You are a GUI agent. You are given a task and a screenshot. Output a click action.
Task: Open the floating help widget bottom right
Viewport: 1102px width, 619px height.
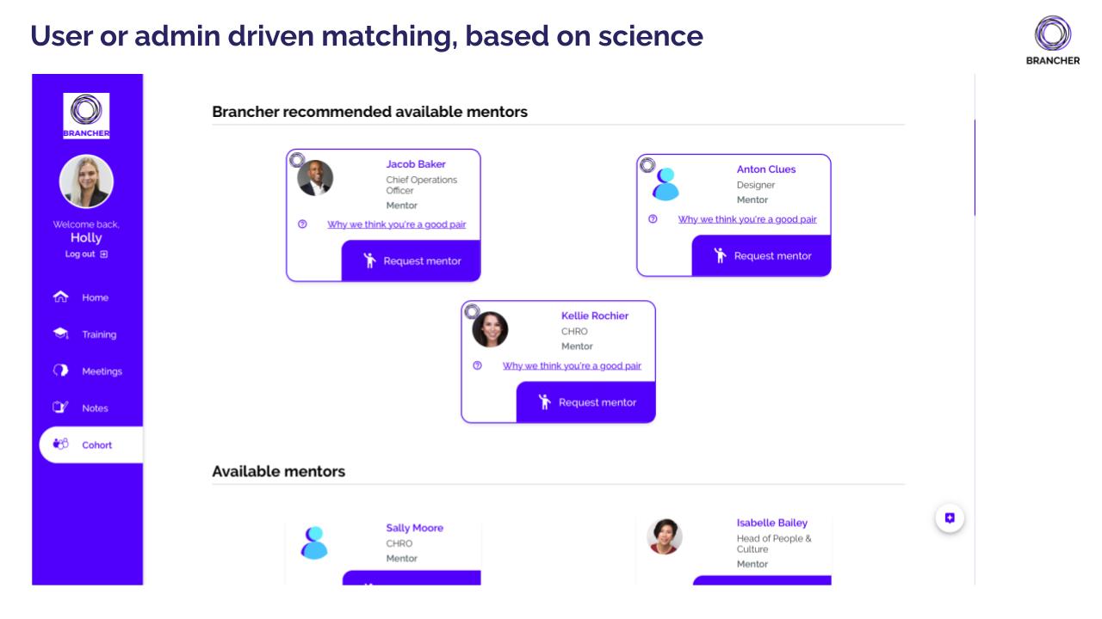pyautogui.click(x=950, y=518)
